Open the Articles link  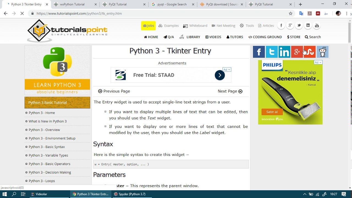click(266, 26)
